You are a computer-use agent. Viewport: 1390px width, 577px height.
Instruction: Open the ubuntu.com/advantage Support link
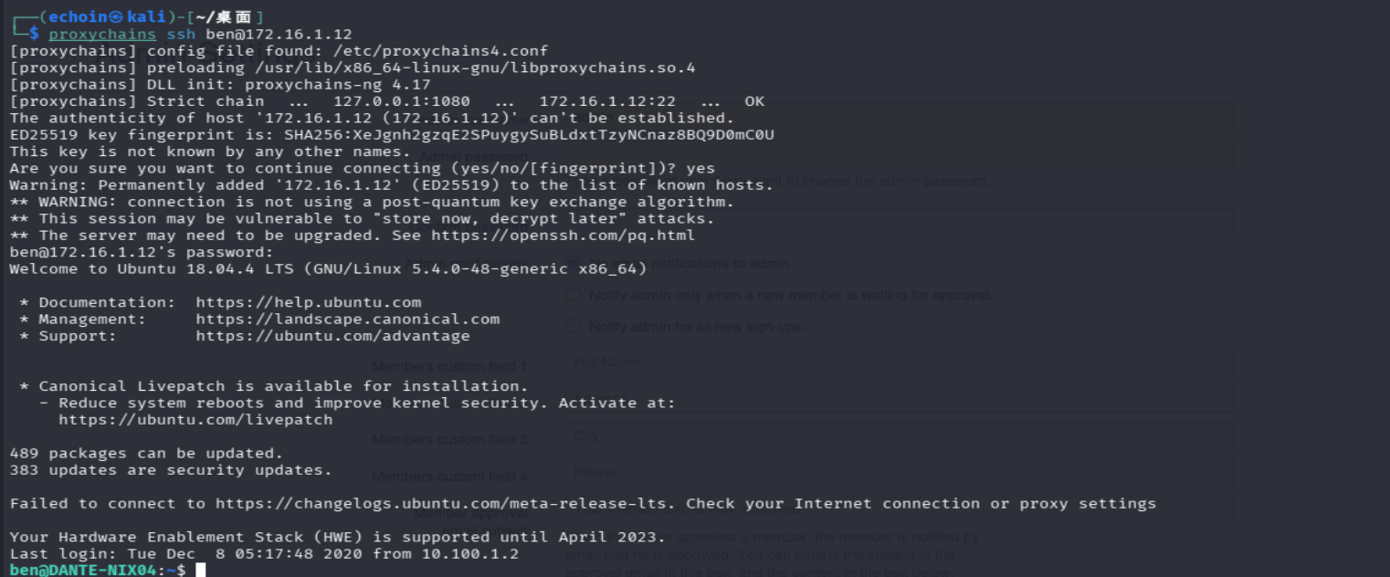[x=333, y=336]
